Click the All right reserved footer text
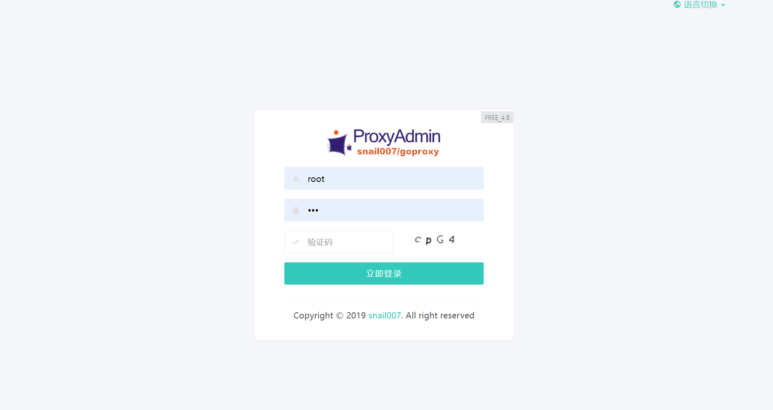The width and height of the screenshot is (773, 410). pos(440,316)
